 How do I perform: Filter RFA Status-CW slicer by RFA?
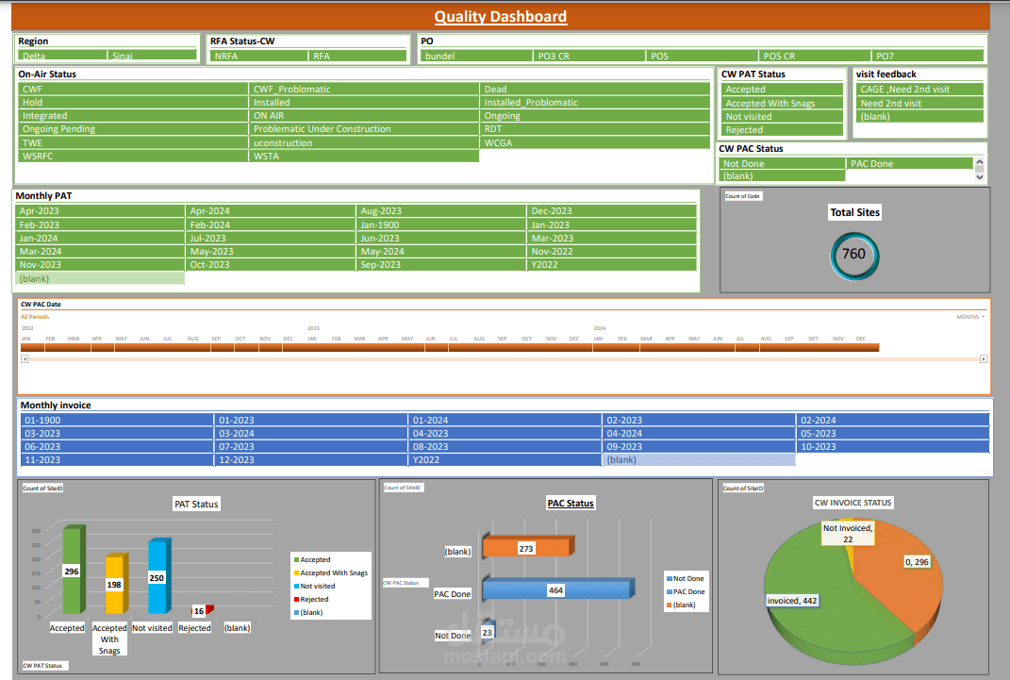(357, 56)
